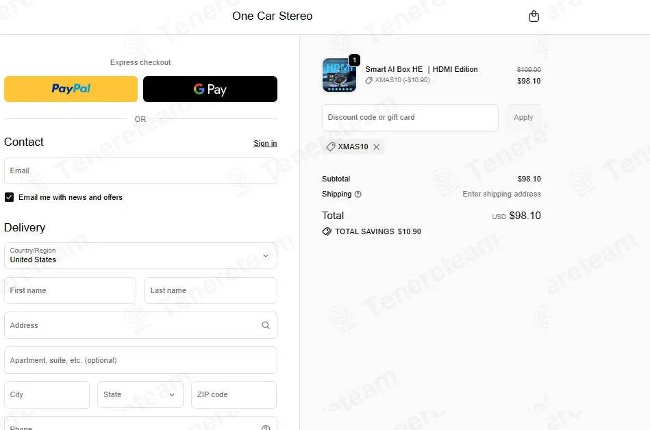Click the XMAS10 tag icon chip

coord(330,147)
